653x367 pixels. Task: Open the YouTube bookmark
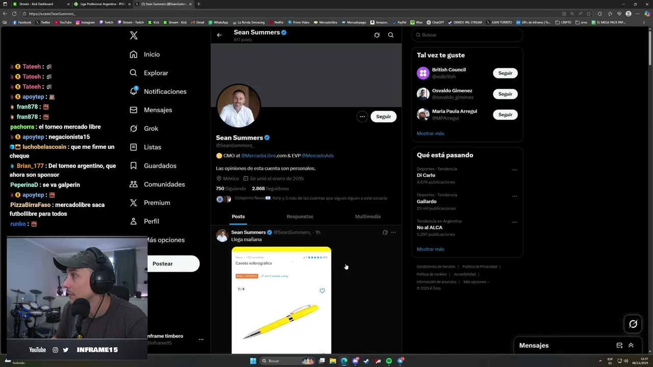tap(63, 22)
